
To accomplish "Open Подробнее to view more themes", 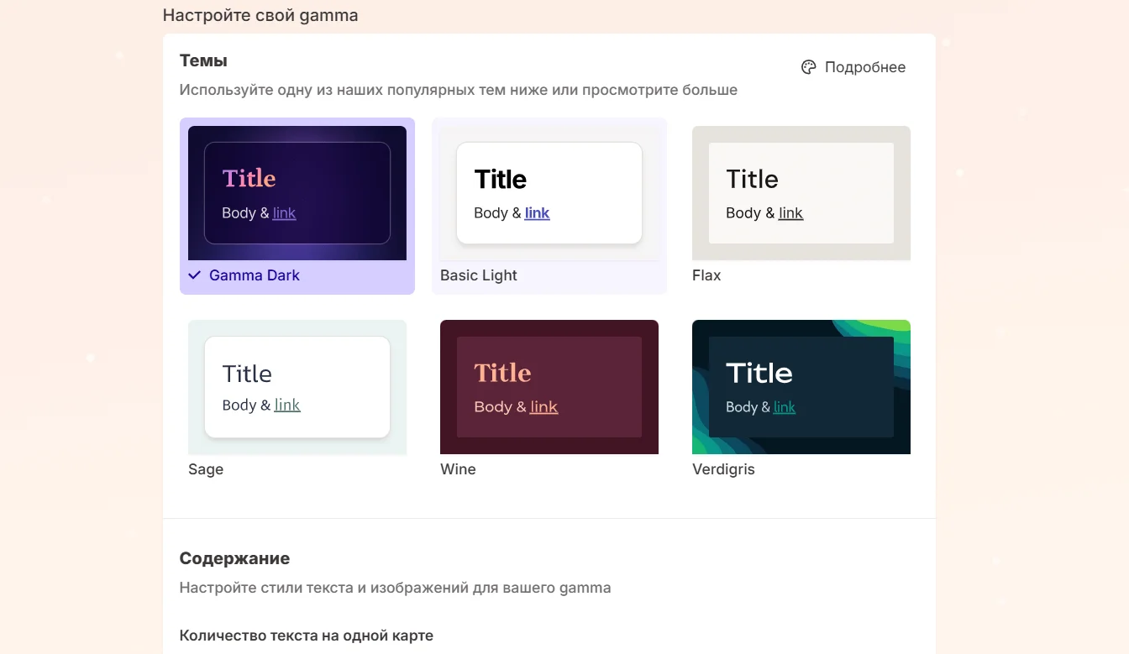I will coord(864,67).
